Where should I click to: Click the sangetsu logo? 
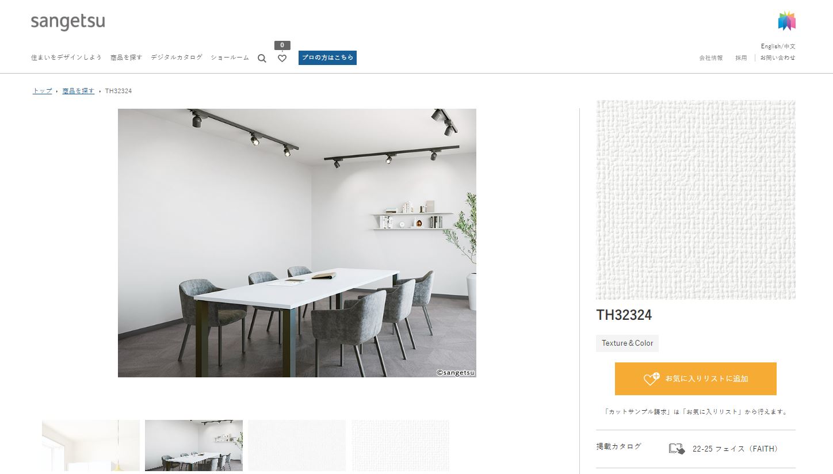click(x=68, y=22)
